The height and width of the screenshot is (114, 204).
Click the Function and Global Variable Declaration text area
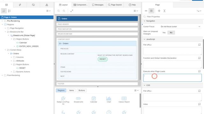tap(172, 64)
